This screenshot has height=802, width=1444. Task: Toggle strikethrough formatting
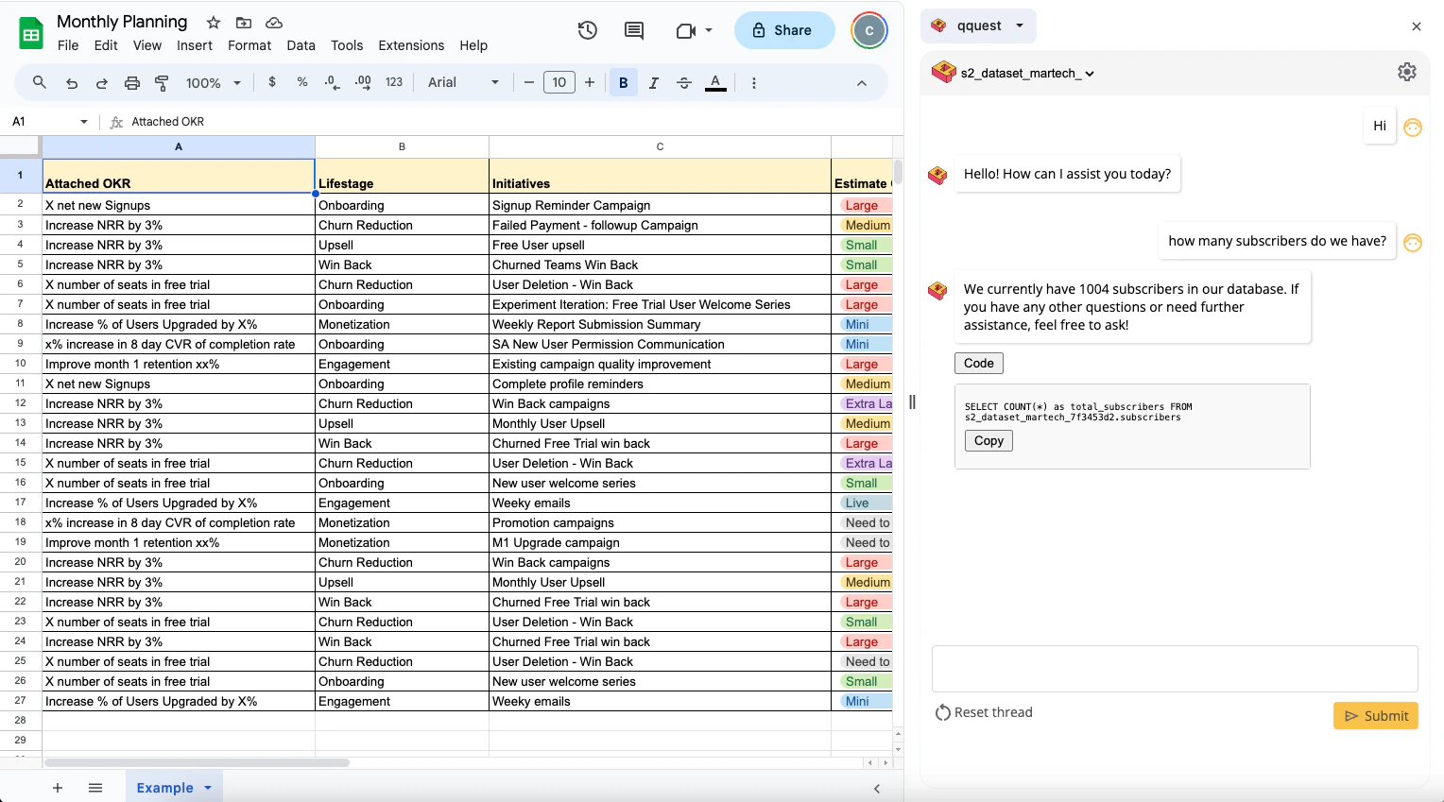(x=683, y=82)
